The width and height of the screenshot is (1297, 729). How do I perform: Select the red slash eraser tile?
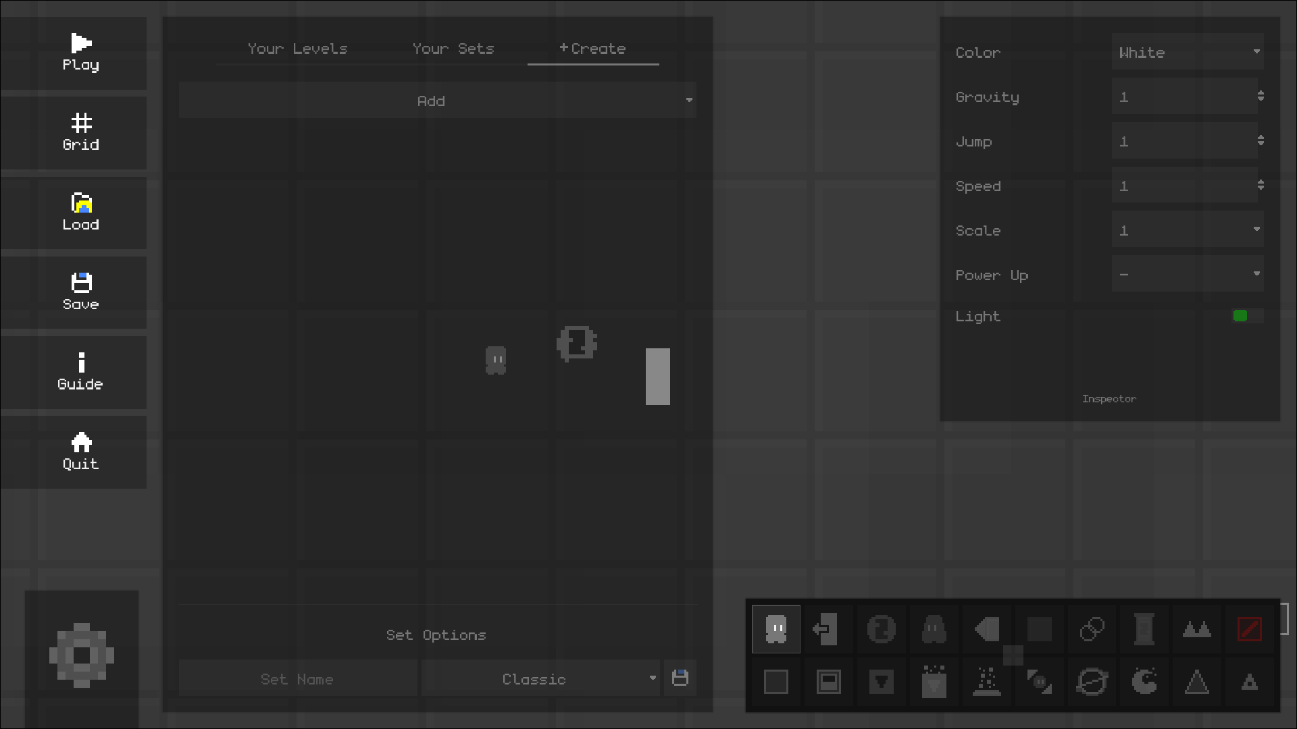tap(1250, 629)
